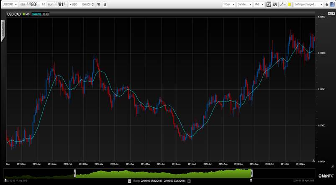Open the line drawing tool
336x185 pixels.
(x=282, y=4)
